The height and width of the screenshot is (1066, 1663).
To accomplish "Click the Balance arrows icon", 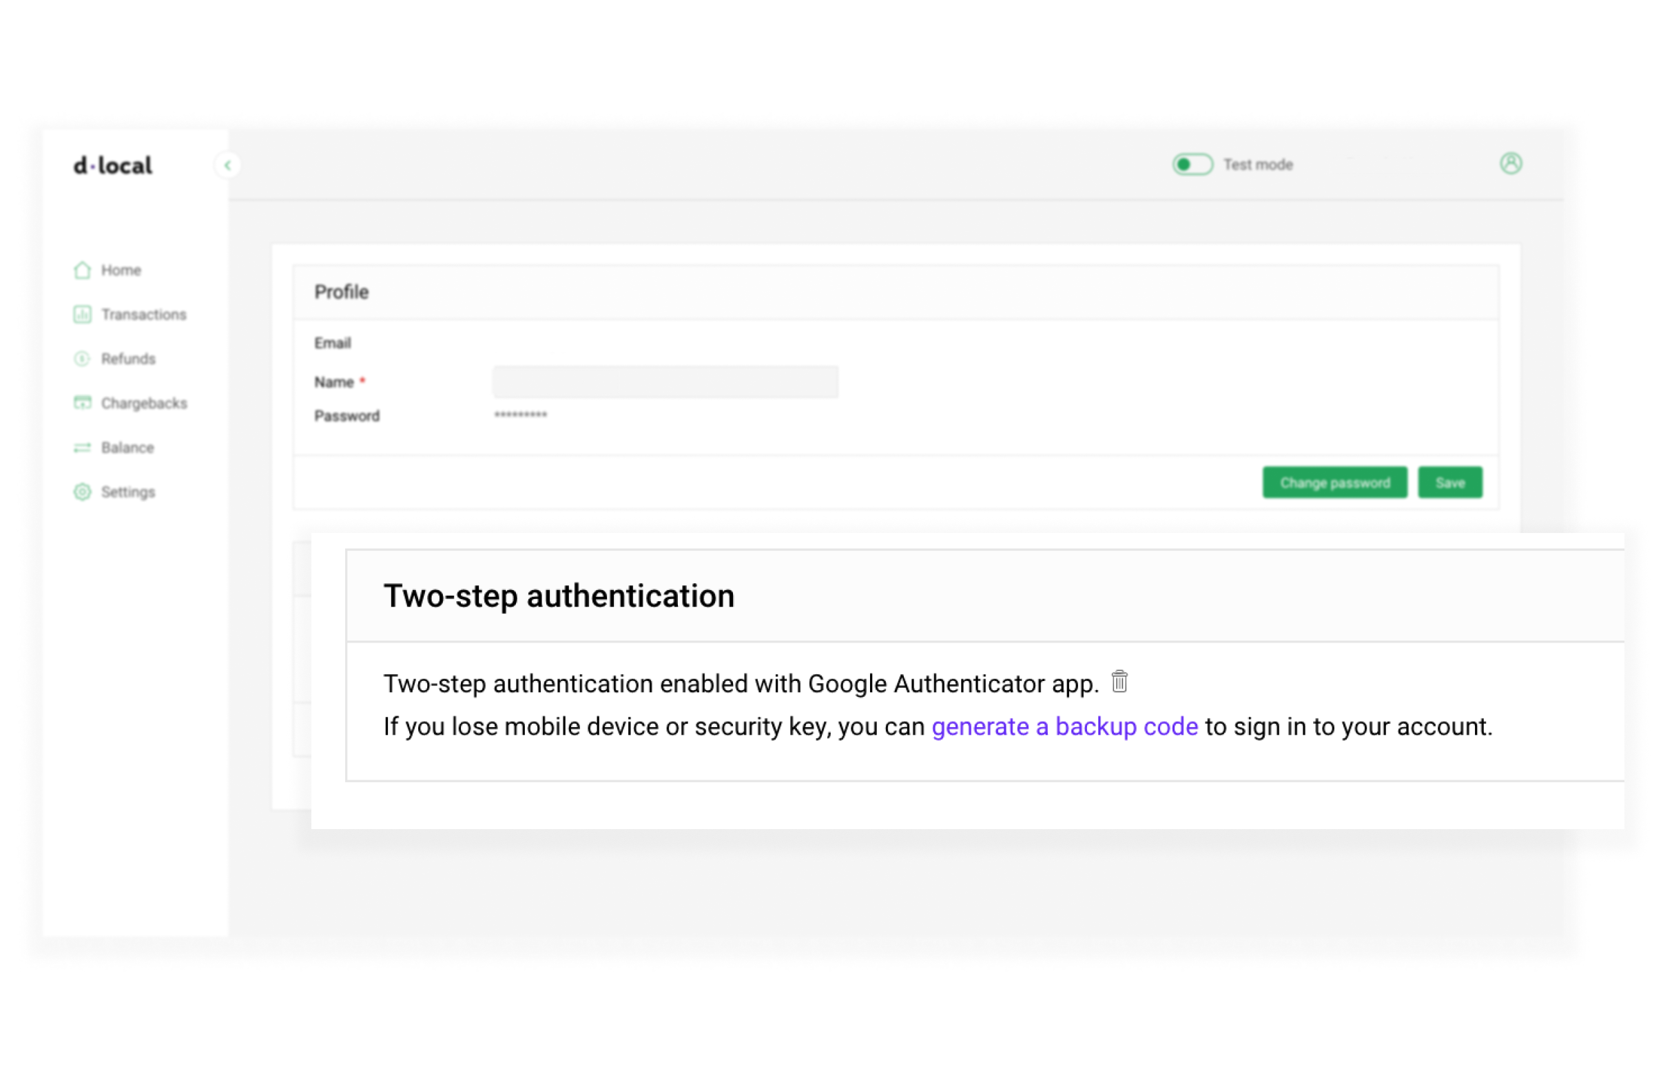I will tap(83, 448).
